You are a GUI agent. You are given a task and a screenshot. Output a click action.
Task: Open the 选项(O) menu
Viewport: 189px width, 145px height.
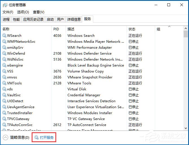(x=23, y=12)
